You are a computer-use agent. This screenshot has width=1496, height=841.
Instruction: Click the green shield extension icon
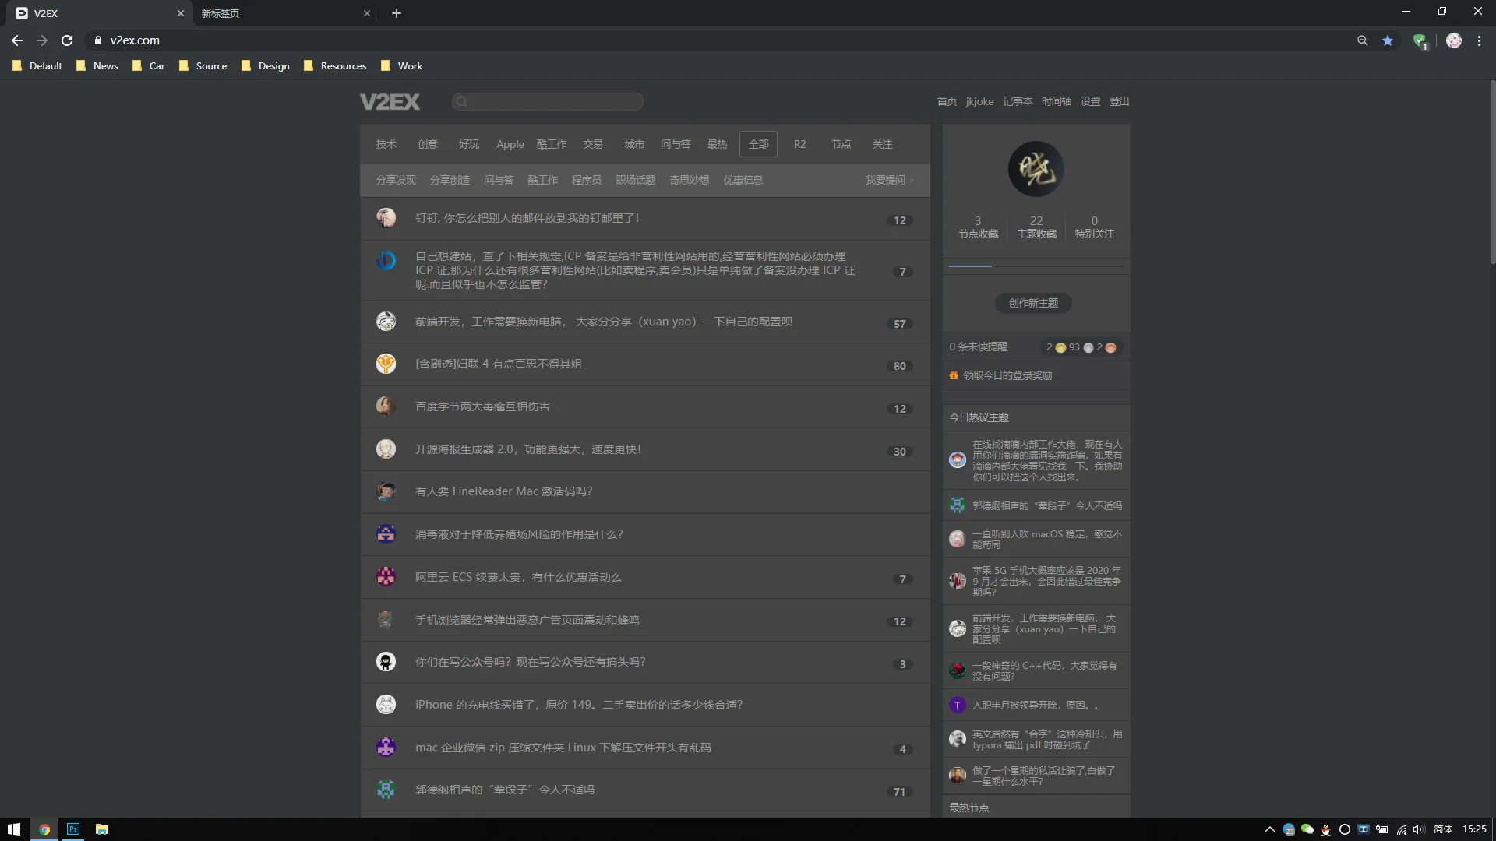pyautogui.click(x=1420, y=40)
